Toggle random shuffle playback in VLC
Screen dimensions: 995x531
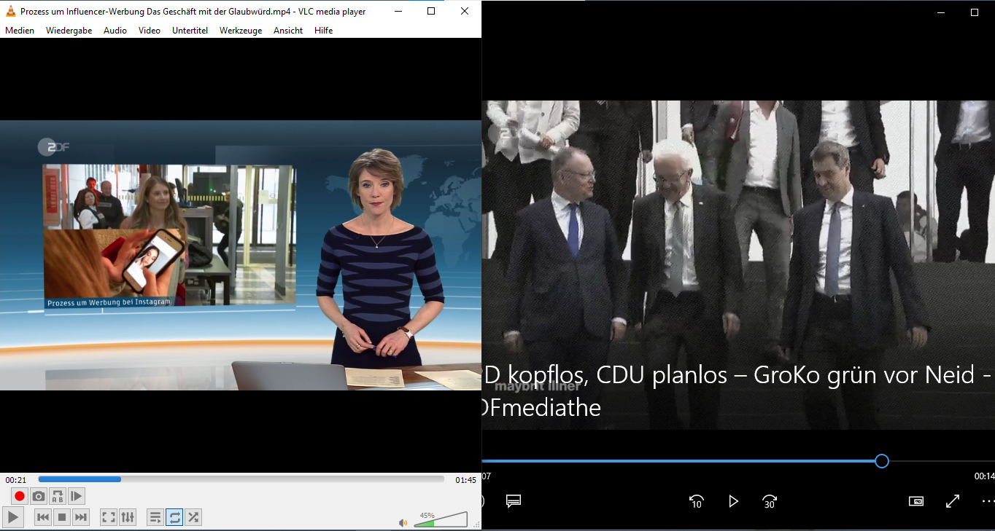point(193,517)
